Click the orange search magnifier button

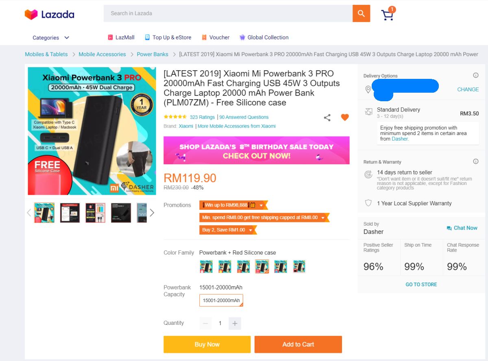(361, 13)
